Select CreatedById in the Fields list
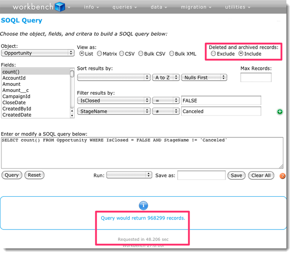This screenshot has width=293, height=255. 36,109
